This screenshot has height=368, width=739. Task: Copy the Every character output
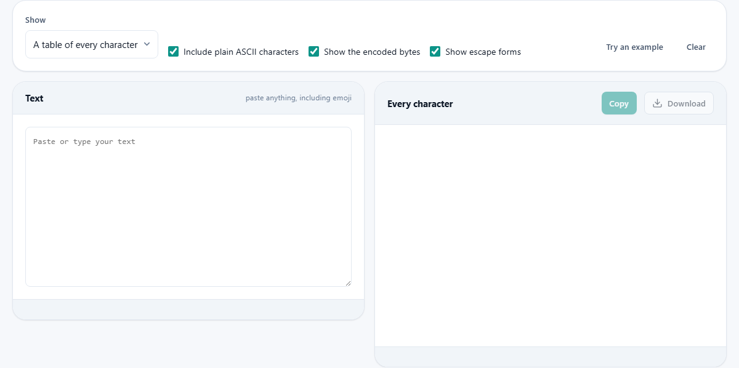(619, 103)
